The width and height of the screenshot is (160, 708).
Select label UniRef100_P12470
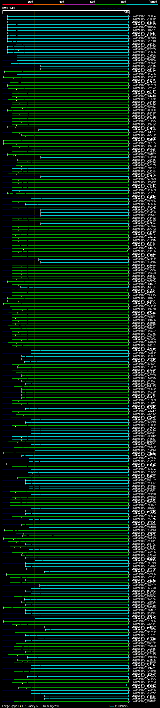143,99
